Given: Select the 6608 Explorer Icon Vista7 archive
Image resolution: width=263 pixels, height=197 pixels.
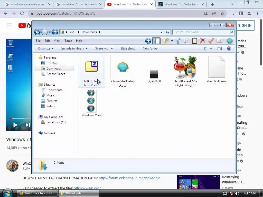Looking at the screenshot, I should [91, 71].
